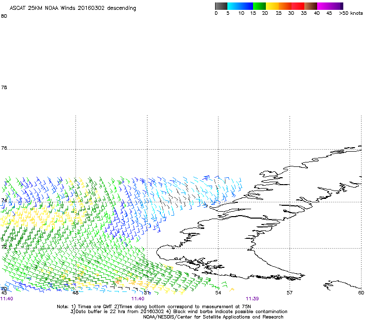Screen dimensions: 365x320
Task: Select the orange 25-30 knots legend segment
Action: 285,6
